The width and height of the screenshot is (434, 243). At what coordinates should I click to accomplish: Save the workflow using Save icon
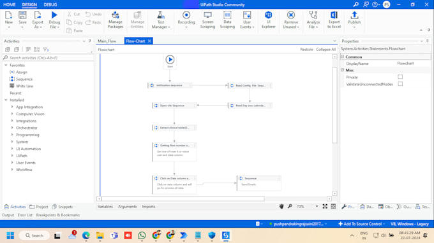22,15
